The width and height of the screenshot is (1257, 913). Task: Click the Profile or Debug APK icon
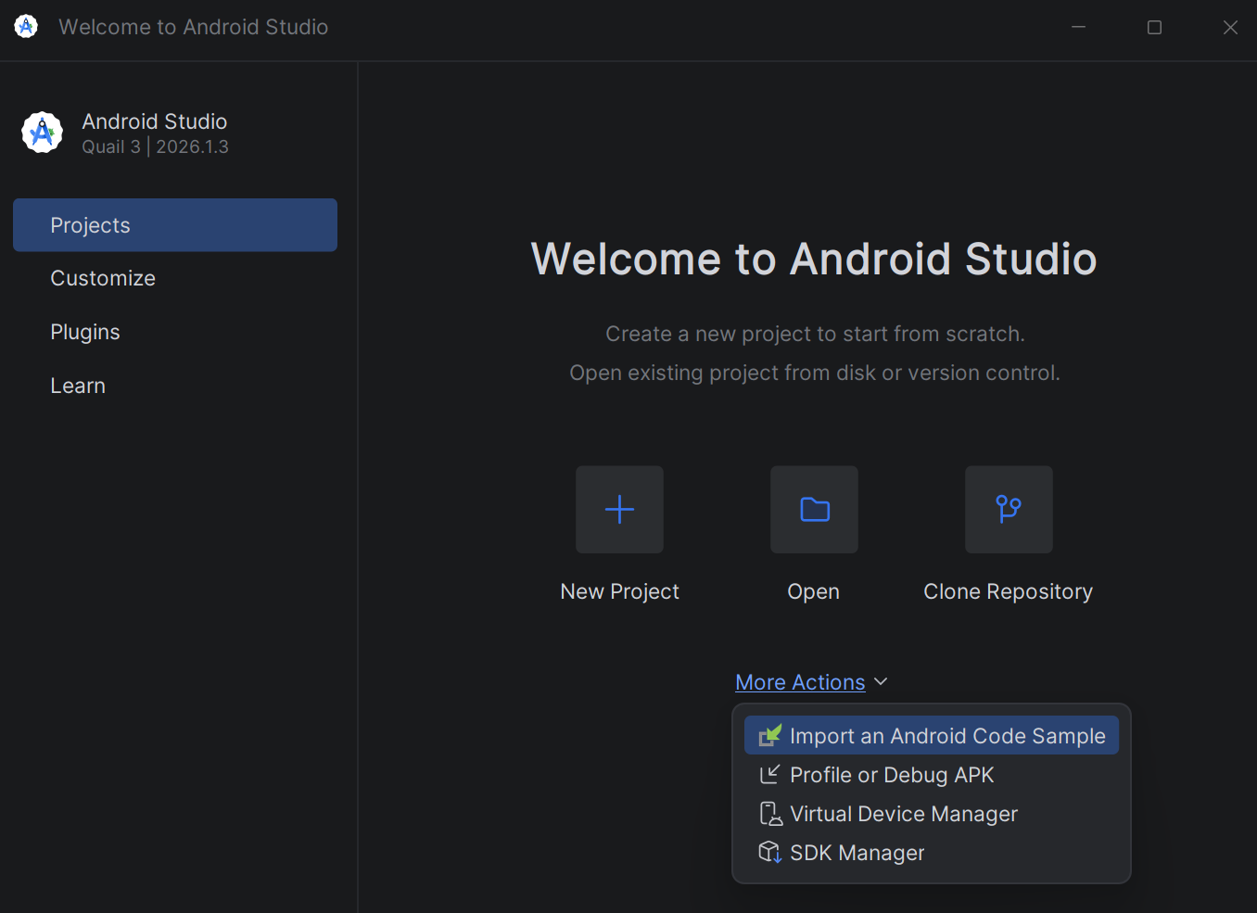pyautogui.click(x=770, y=775)
